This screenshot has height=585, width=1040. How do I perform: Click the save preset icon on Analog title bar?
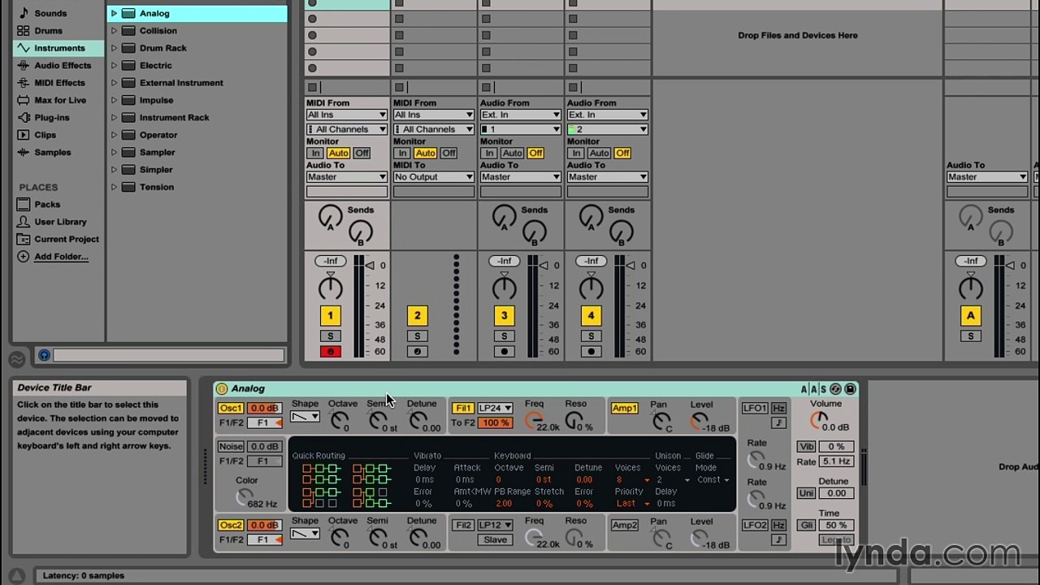coord(850,389)
